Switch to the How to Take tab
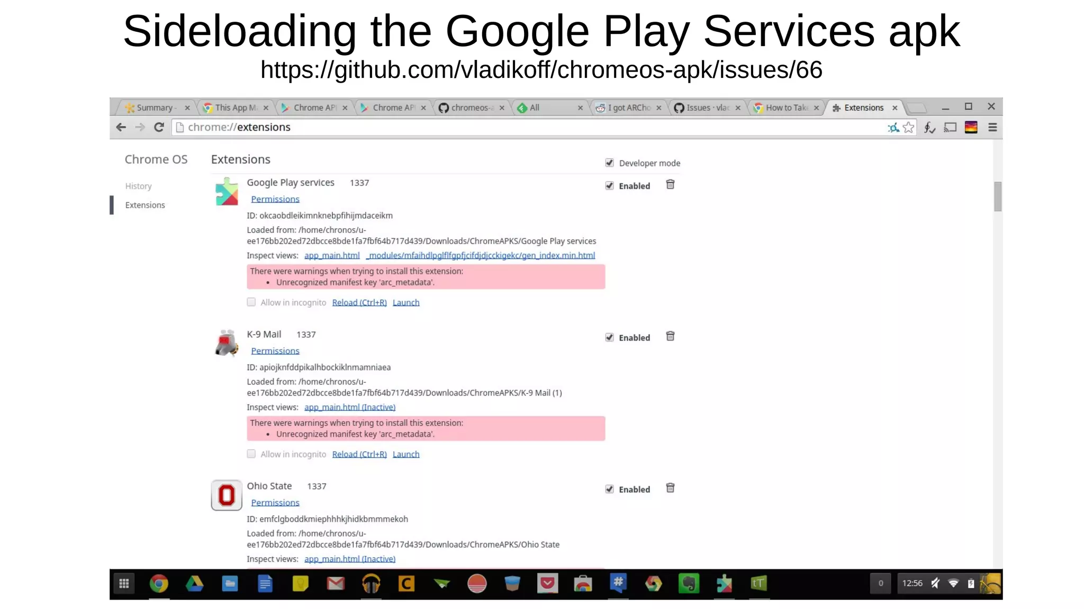 (786, 108)
